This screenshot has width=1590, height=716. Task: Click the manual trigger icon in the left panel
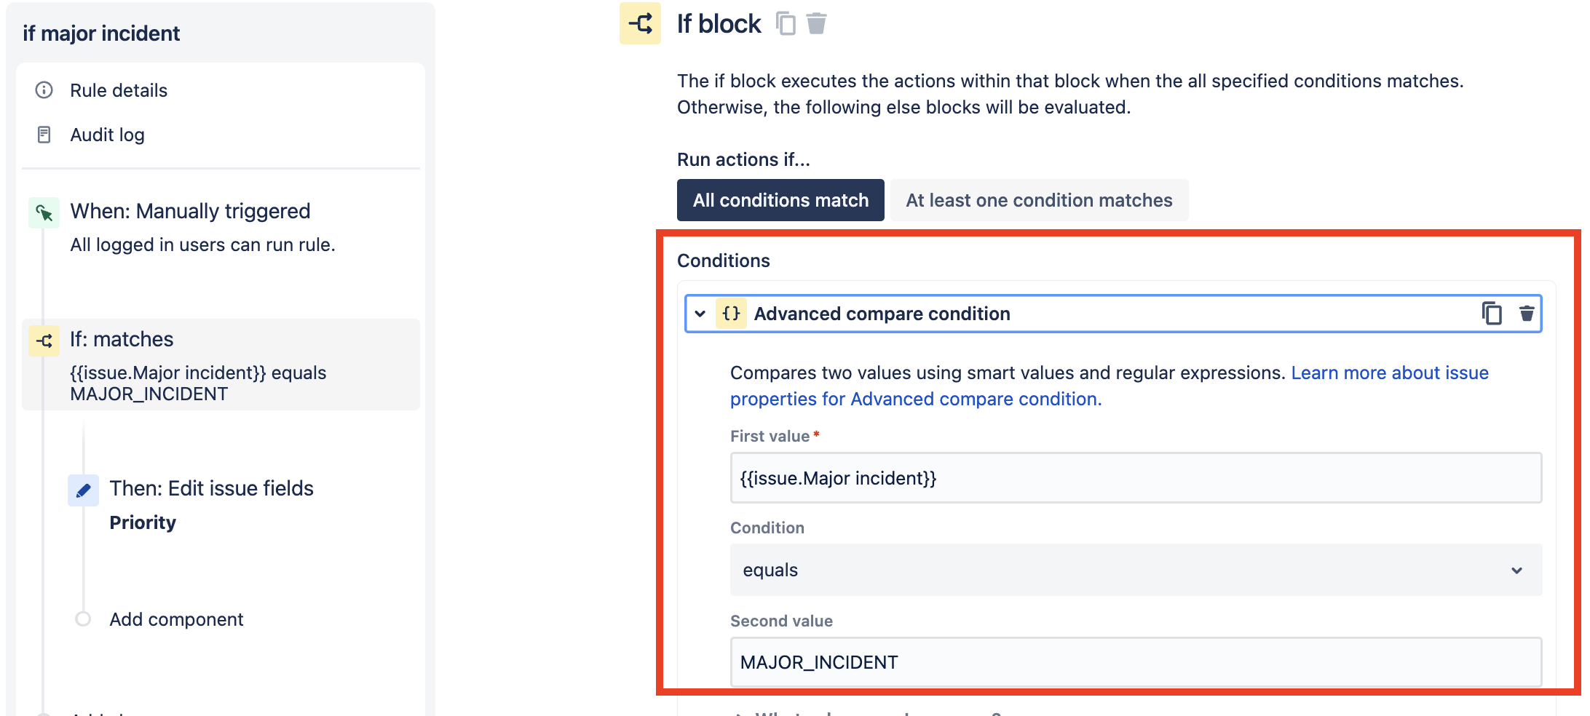[x=44, y=213]
